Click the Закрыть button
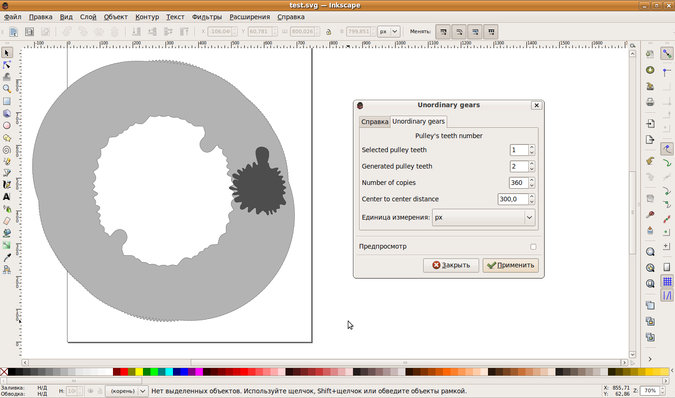The image size is (675, 398). point(450,265)
